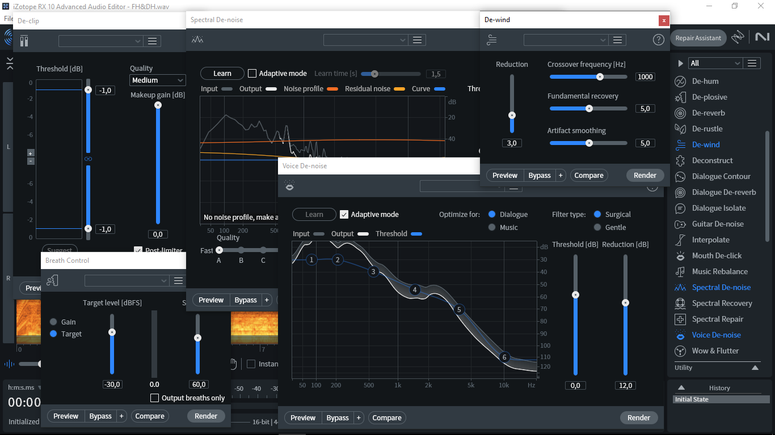The width and height of the screenshot is (775, 435).
Task: Select the De-plosive module icon
Action: pyautogui.click(x=680, y=97)
